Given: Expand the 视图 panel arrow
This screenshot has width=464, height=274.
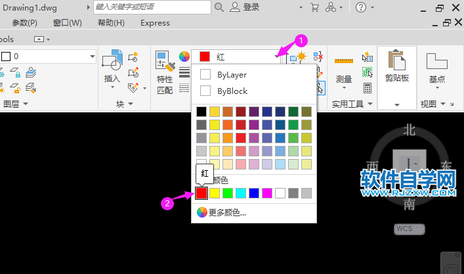Looking at the screenshot, I should click(x=443, y=104).
